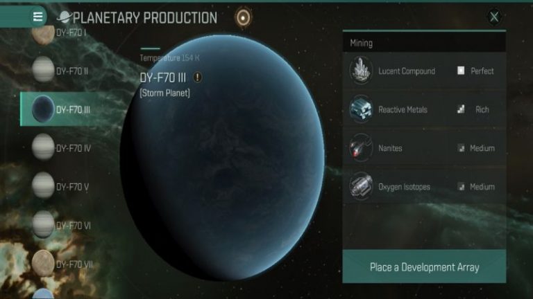The width and height of the screenshot is (533, 299).
Task: Select the Oxygen Isotopes canister icon
Action: [361, 186]
